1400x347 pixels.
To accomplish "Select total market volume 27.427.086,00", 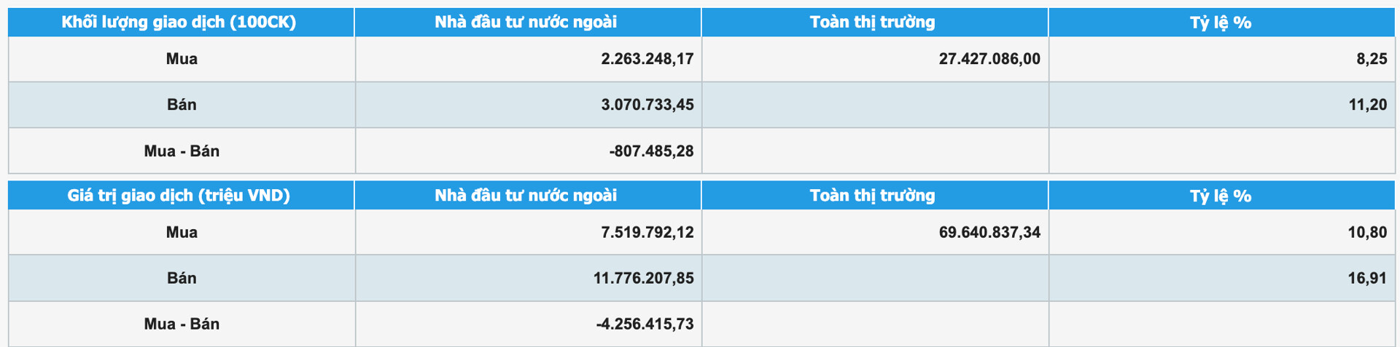I will [x=989, y=59].
